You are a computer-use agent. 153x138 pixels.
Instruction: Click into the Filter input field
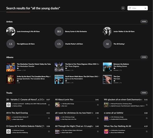(x=138, y=8)
